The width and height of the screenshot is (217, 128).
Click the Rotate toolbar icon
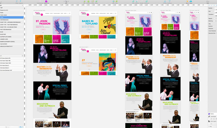click(x=93, y=1)
